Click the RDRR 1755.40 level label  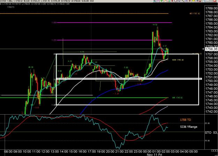click(178, 60)
